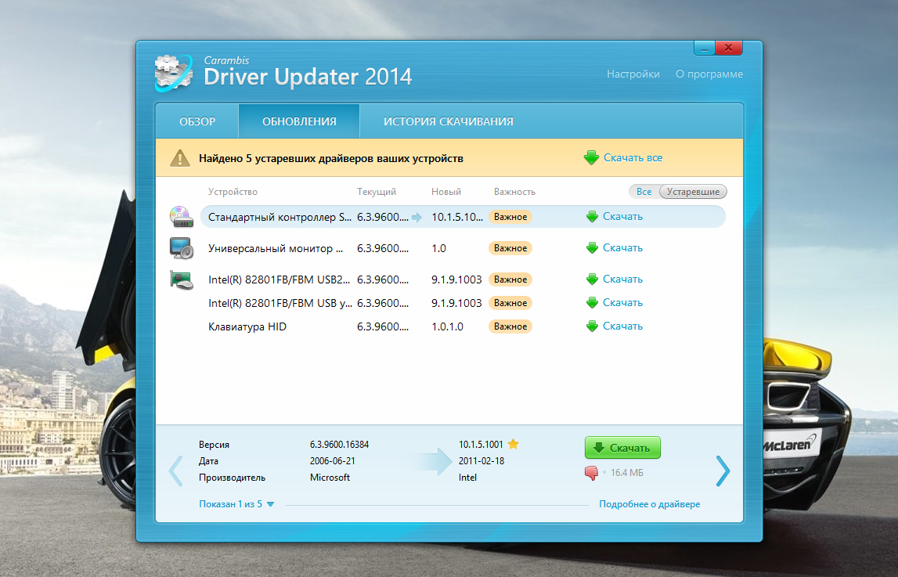
Task: Click green arrow icon beside Скачать все
Action: point(591,158)
